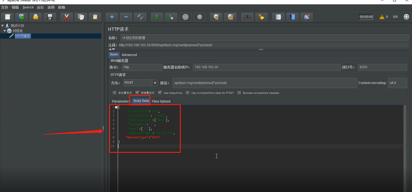Open the 文件 menu
412x192 pixels.
[x=5, y=7]
